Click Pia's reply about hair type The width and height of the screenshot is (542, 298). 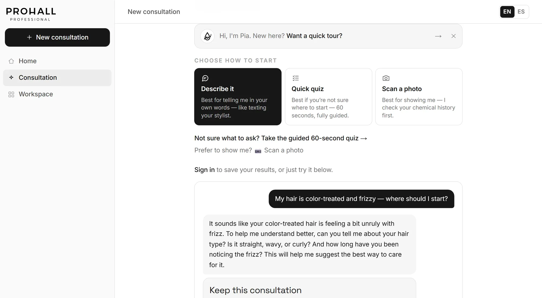point(309,244)
